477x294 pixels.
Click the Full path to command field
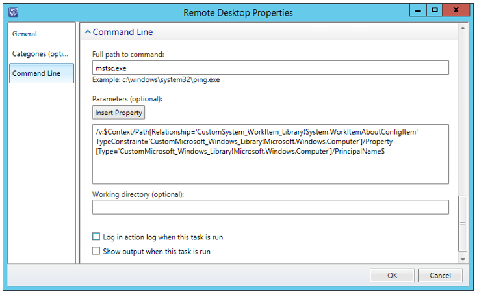pyautogui.click(x=270, y=68)
